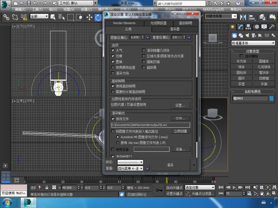Image resolution: width=278 pixels, height=208 pixels.
Task: Switch to the Render Elements tab
Action: tap(124, 23)
